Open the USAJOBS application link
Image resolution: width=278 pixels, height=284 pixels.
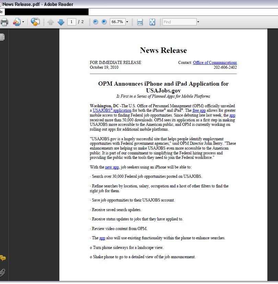pos(112,110)
